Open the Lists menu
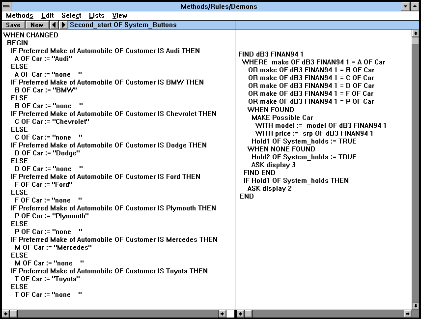The image size is (421, 319). pyautogui.click(x=96, y=16)
